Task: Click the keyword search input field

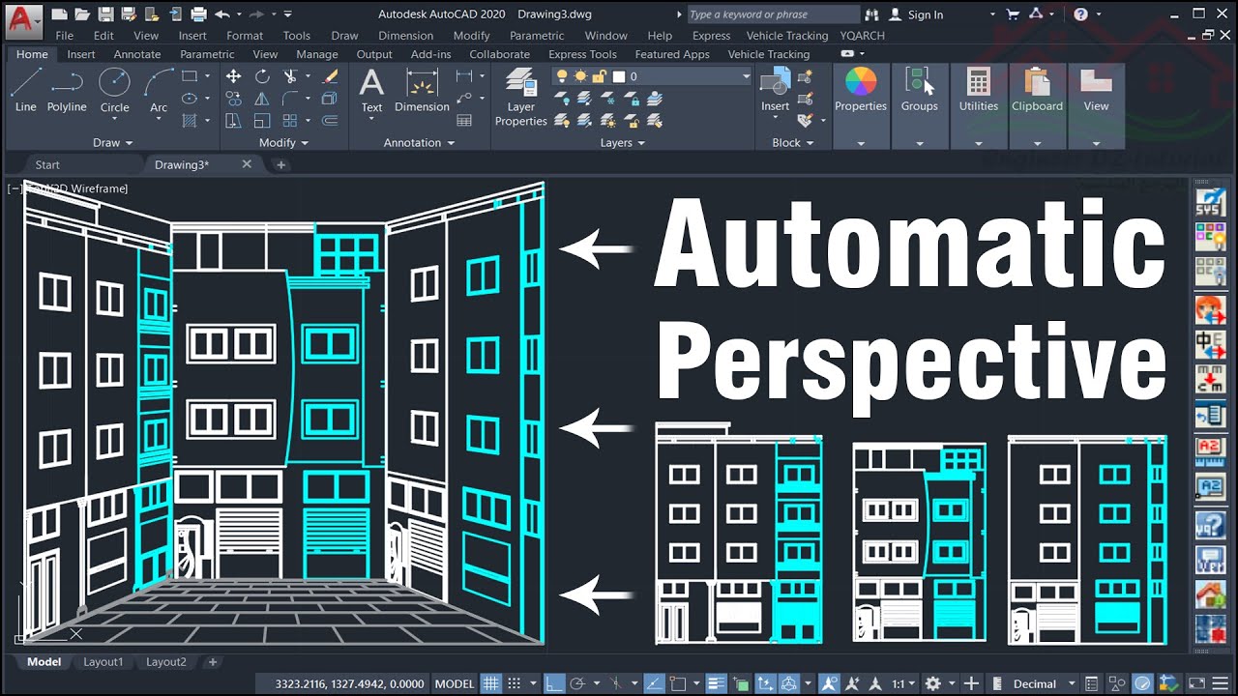Action: point(773,14)
